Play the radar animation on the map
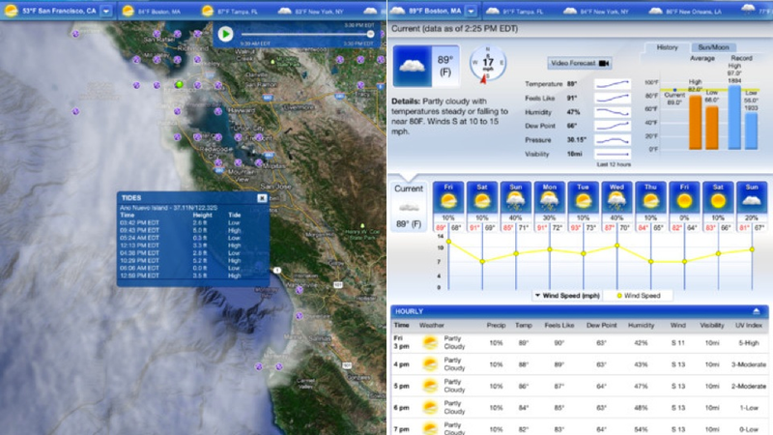 click(x=225, y=34)
